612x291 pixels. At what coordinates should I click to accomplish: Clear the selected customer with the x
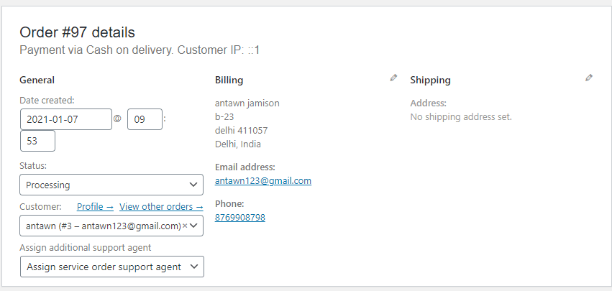coord(185,226)
